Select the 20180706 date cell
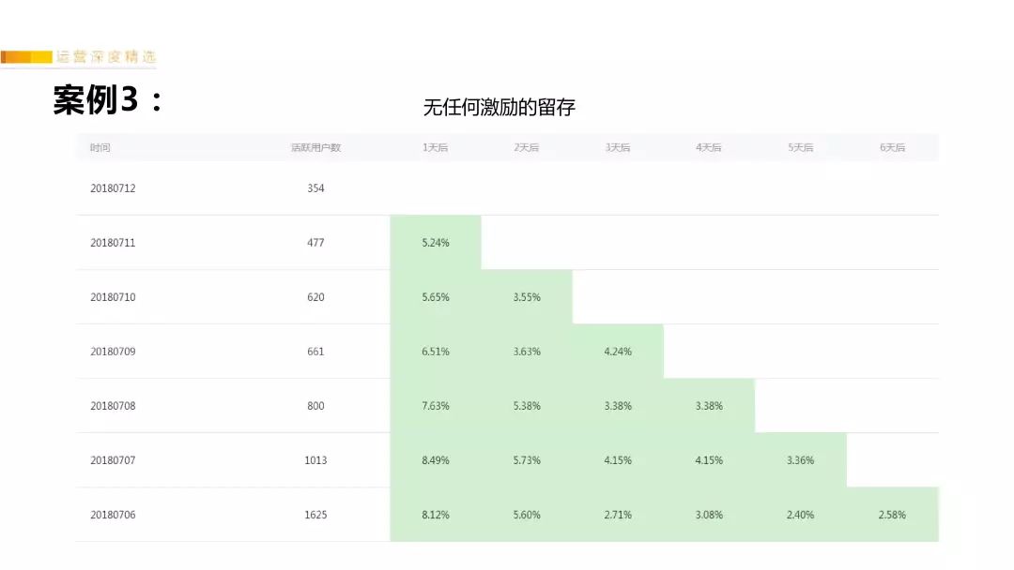This screenshot has height=570, width=1014. click(x=113, y=515)
